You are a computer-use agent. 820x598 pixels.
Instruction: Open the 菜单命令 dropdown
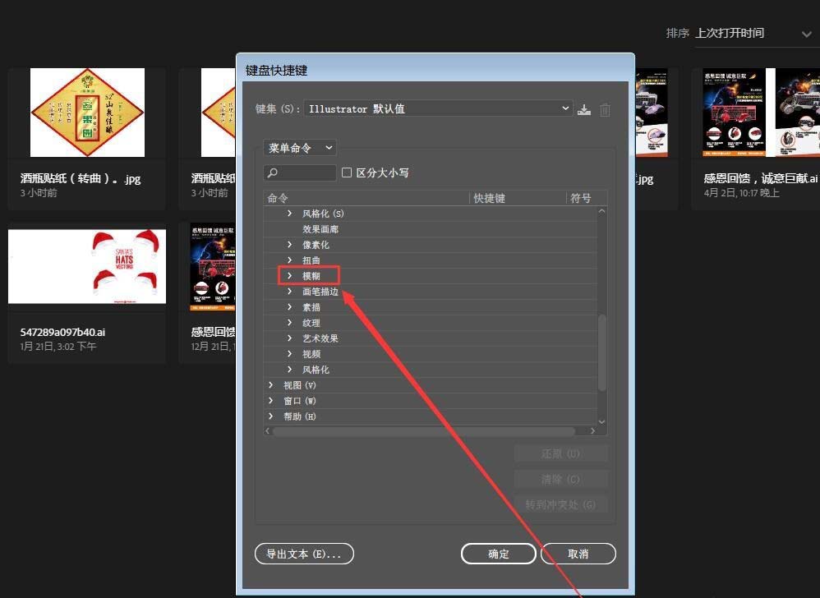tap(300, 148)
